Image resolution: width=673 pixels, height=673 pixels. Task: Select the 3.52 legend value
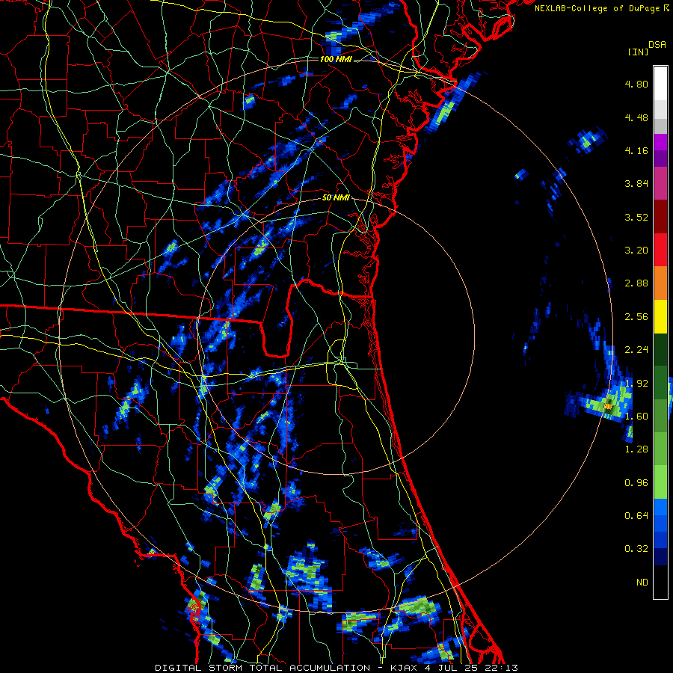pyautogui.click(x=636, y=217)
